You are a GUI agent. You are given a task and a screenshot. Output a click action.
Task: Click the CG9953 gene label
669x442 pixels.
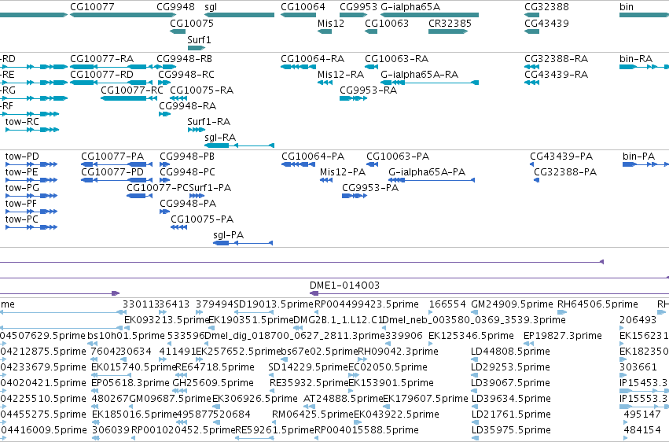point(358,7)
